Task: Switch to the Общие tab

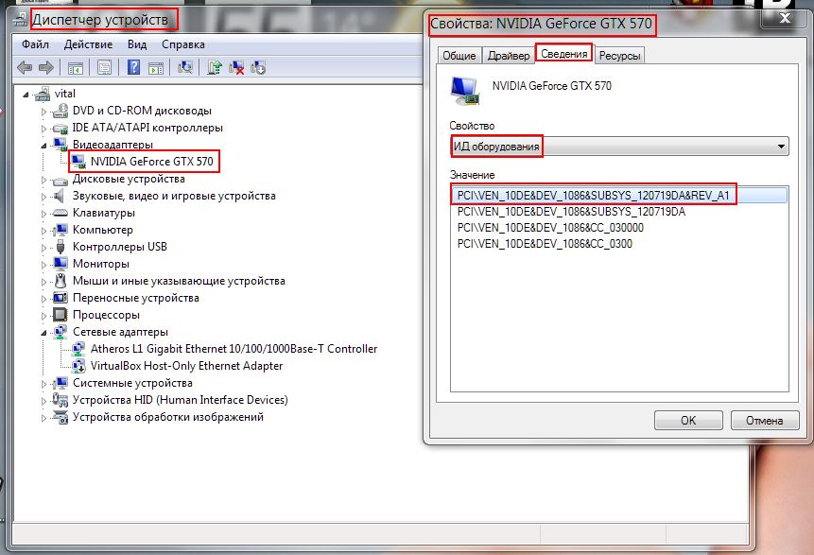Action: [x=459, y=56]
